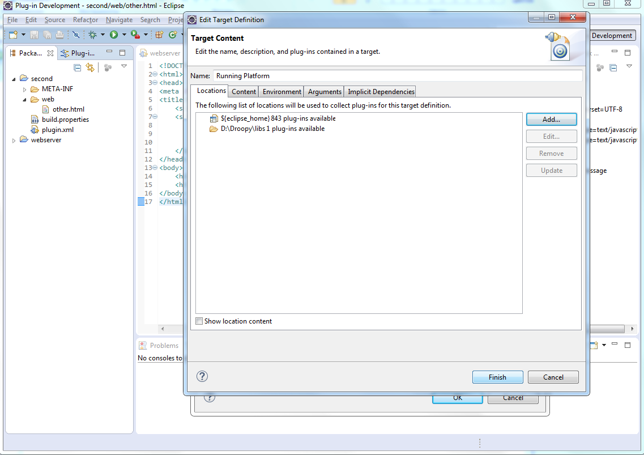The height and width of the screenshot is (455, 644).
Task: Click the New Plug-in Package icon
Action: [x=159, y=35]
